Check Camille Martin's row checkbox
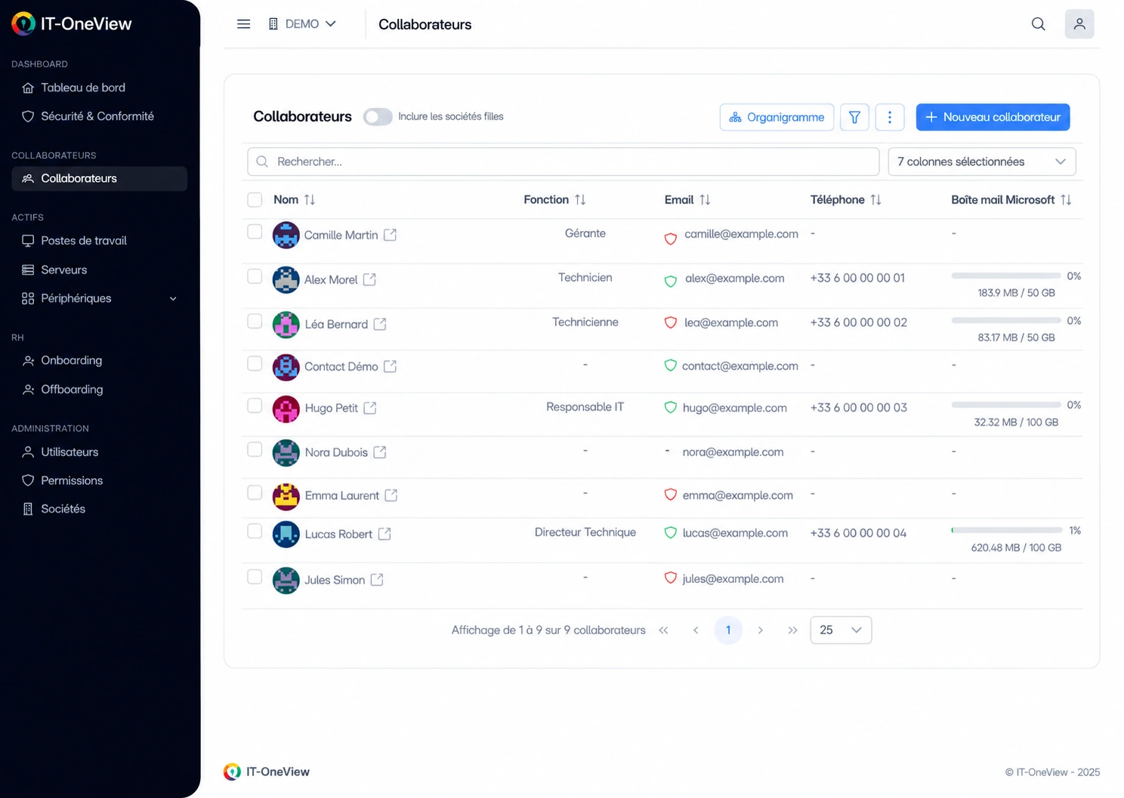Viewport: 1124px width, 798px height. coord(255,232)
